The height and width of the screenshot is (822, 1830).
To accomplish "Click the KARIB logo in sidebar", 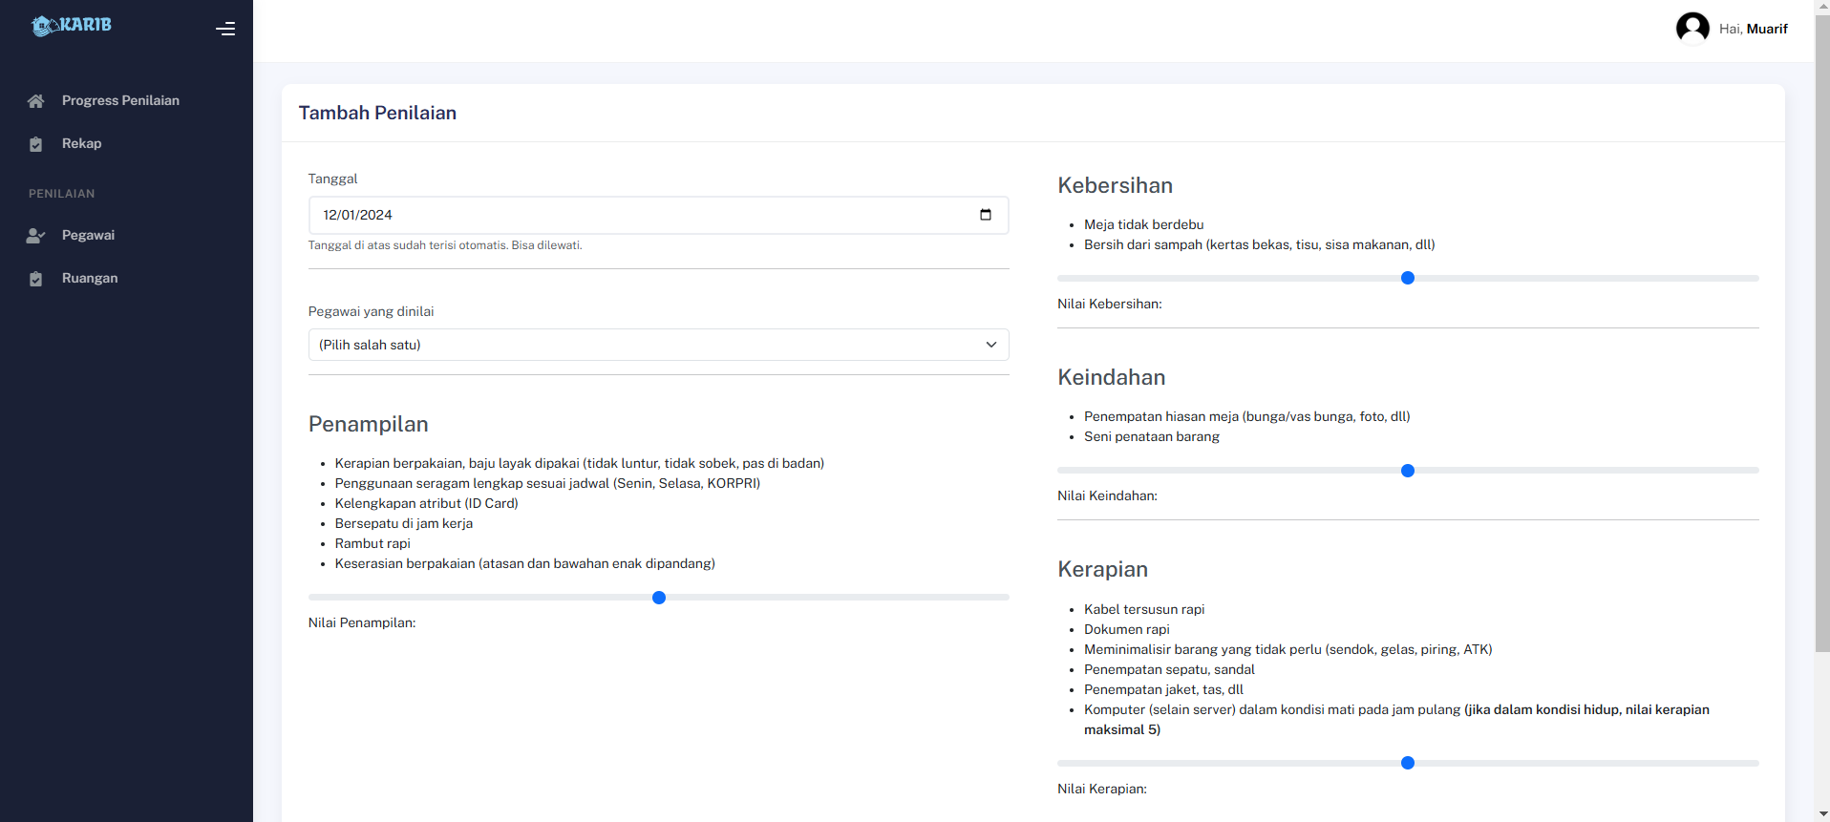I will coord(72,26).
